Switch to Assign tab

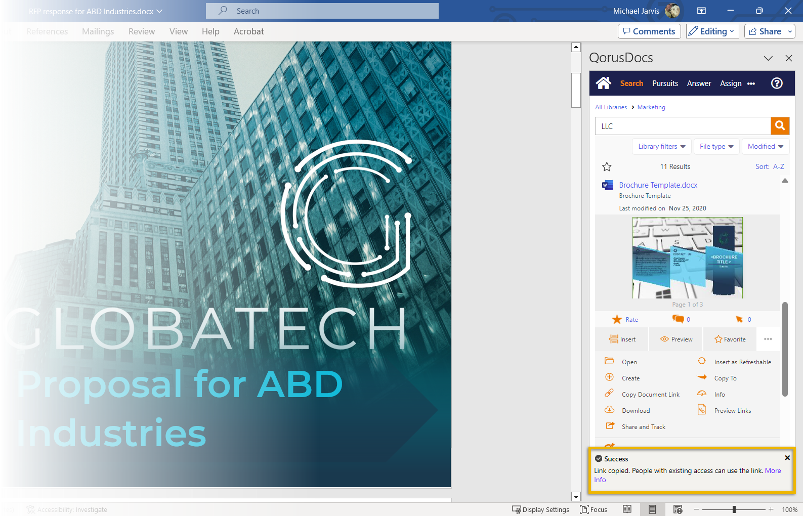point(731,83)
